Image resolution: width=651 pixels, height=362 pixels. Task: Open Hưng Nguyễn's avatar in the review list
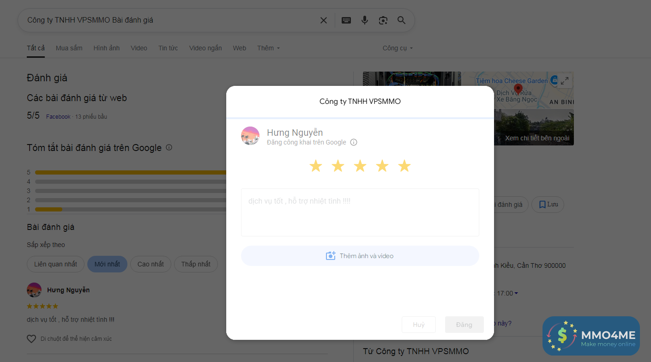click(x=34, y=290)
